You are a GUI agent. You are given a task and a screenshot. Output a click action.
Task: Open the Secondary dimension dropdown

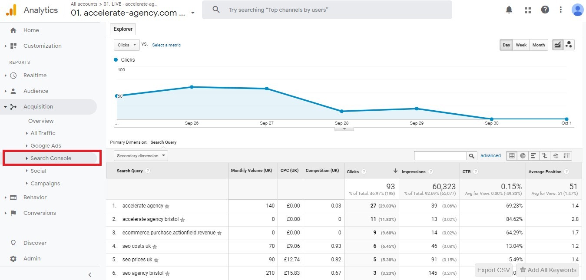pos(141,155)
